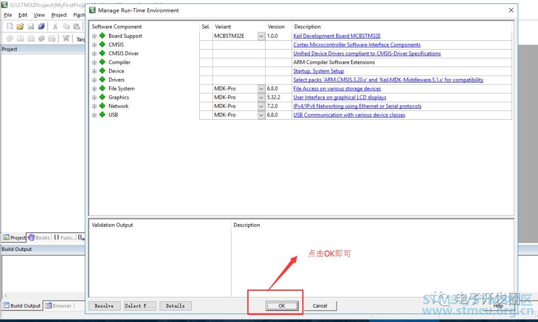Click the Copy toolbar icon
Viewport: 538px width, 322px height.
coord(66,26)
